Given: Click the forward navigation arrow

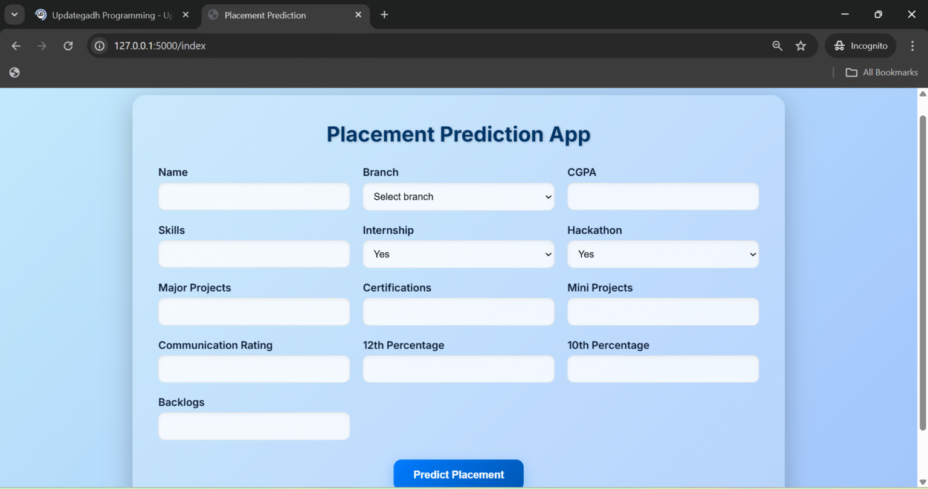Looking at the screenshot, I should coord(42,45).
